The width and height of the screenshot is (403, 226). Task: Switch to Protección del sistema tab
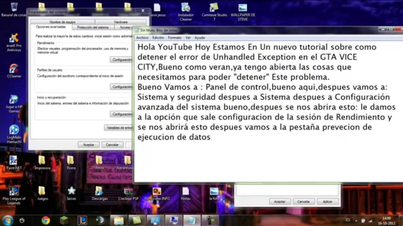[x=93, y=27]
